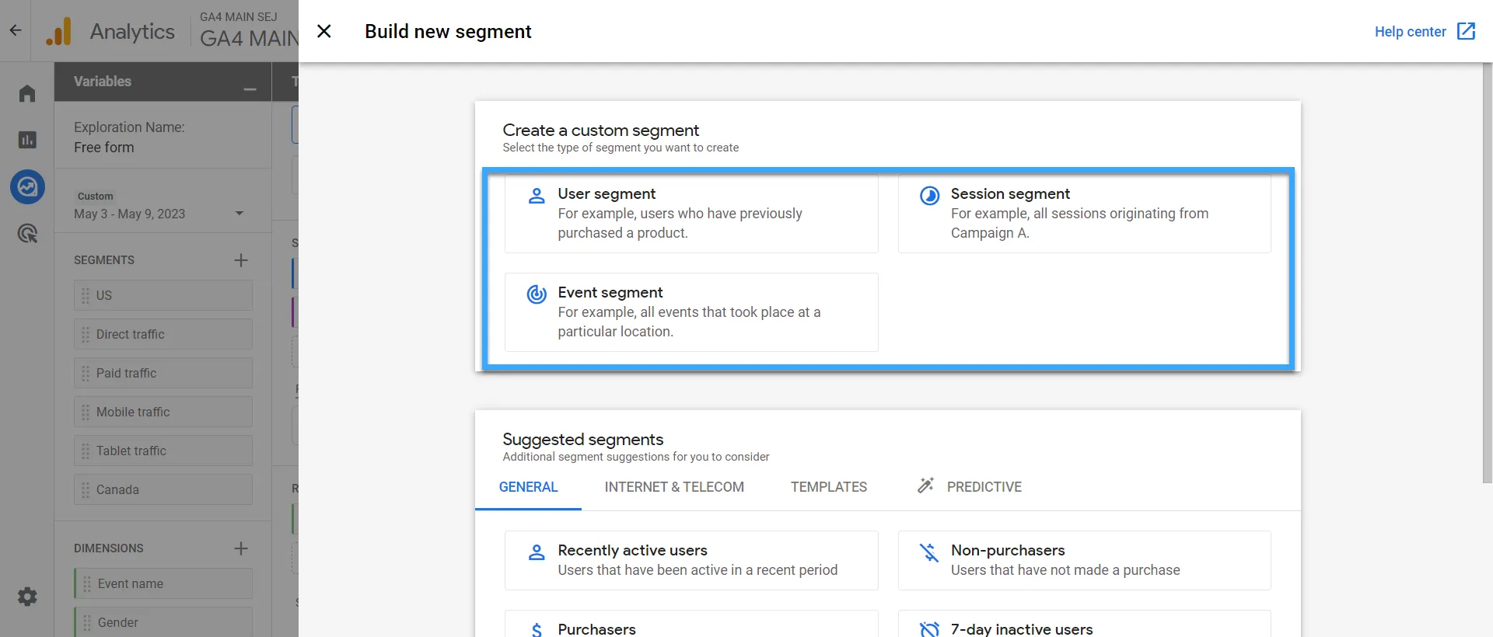Click the Help center external link icon

click(1466, 31)
